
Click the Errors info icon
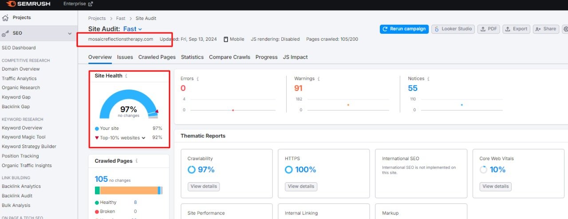pos(197,79)
